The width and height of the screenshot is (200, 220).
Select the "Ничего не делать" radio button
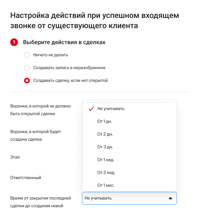pyautogui.click(x=27, y=55)
